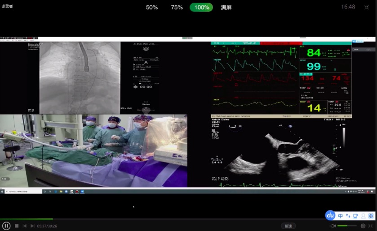Adjust the volume slider
Screen dimensions: 377x231
(x=347, y=226)
